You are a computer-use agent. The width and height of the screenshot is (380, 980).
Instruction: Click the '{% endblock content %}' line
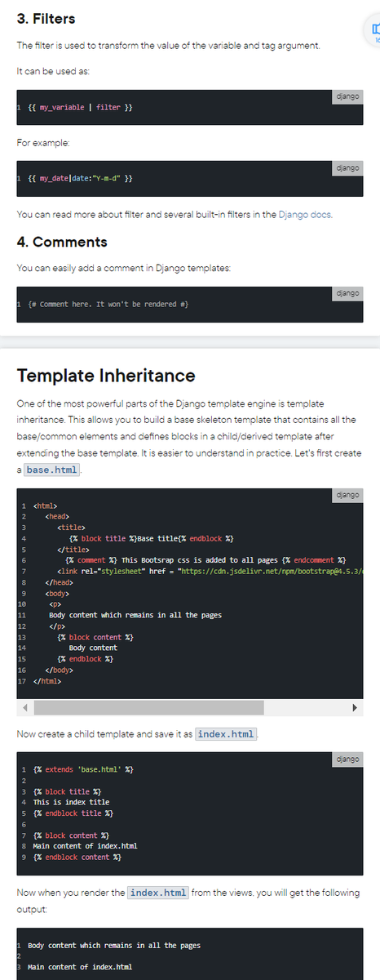click(x=77, y=857)
